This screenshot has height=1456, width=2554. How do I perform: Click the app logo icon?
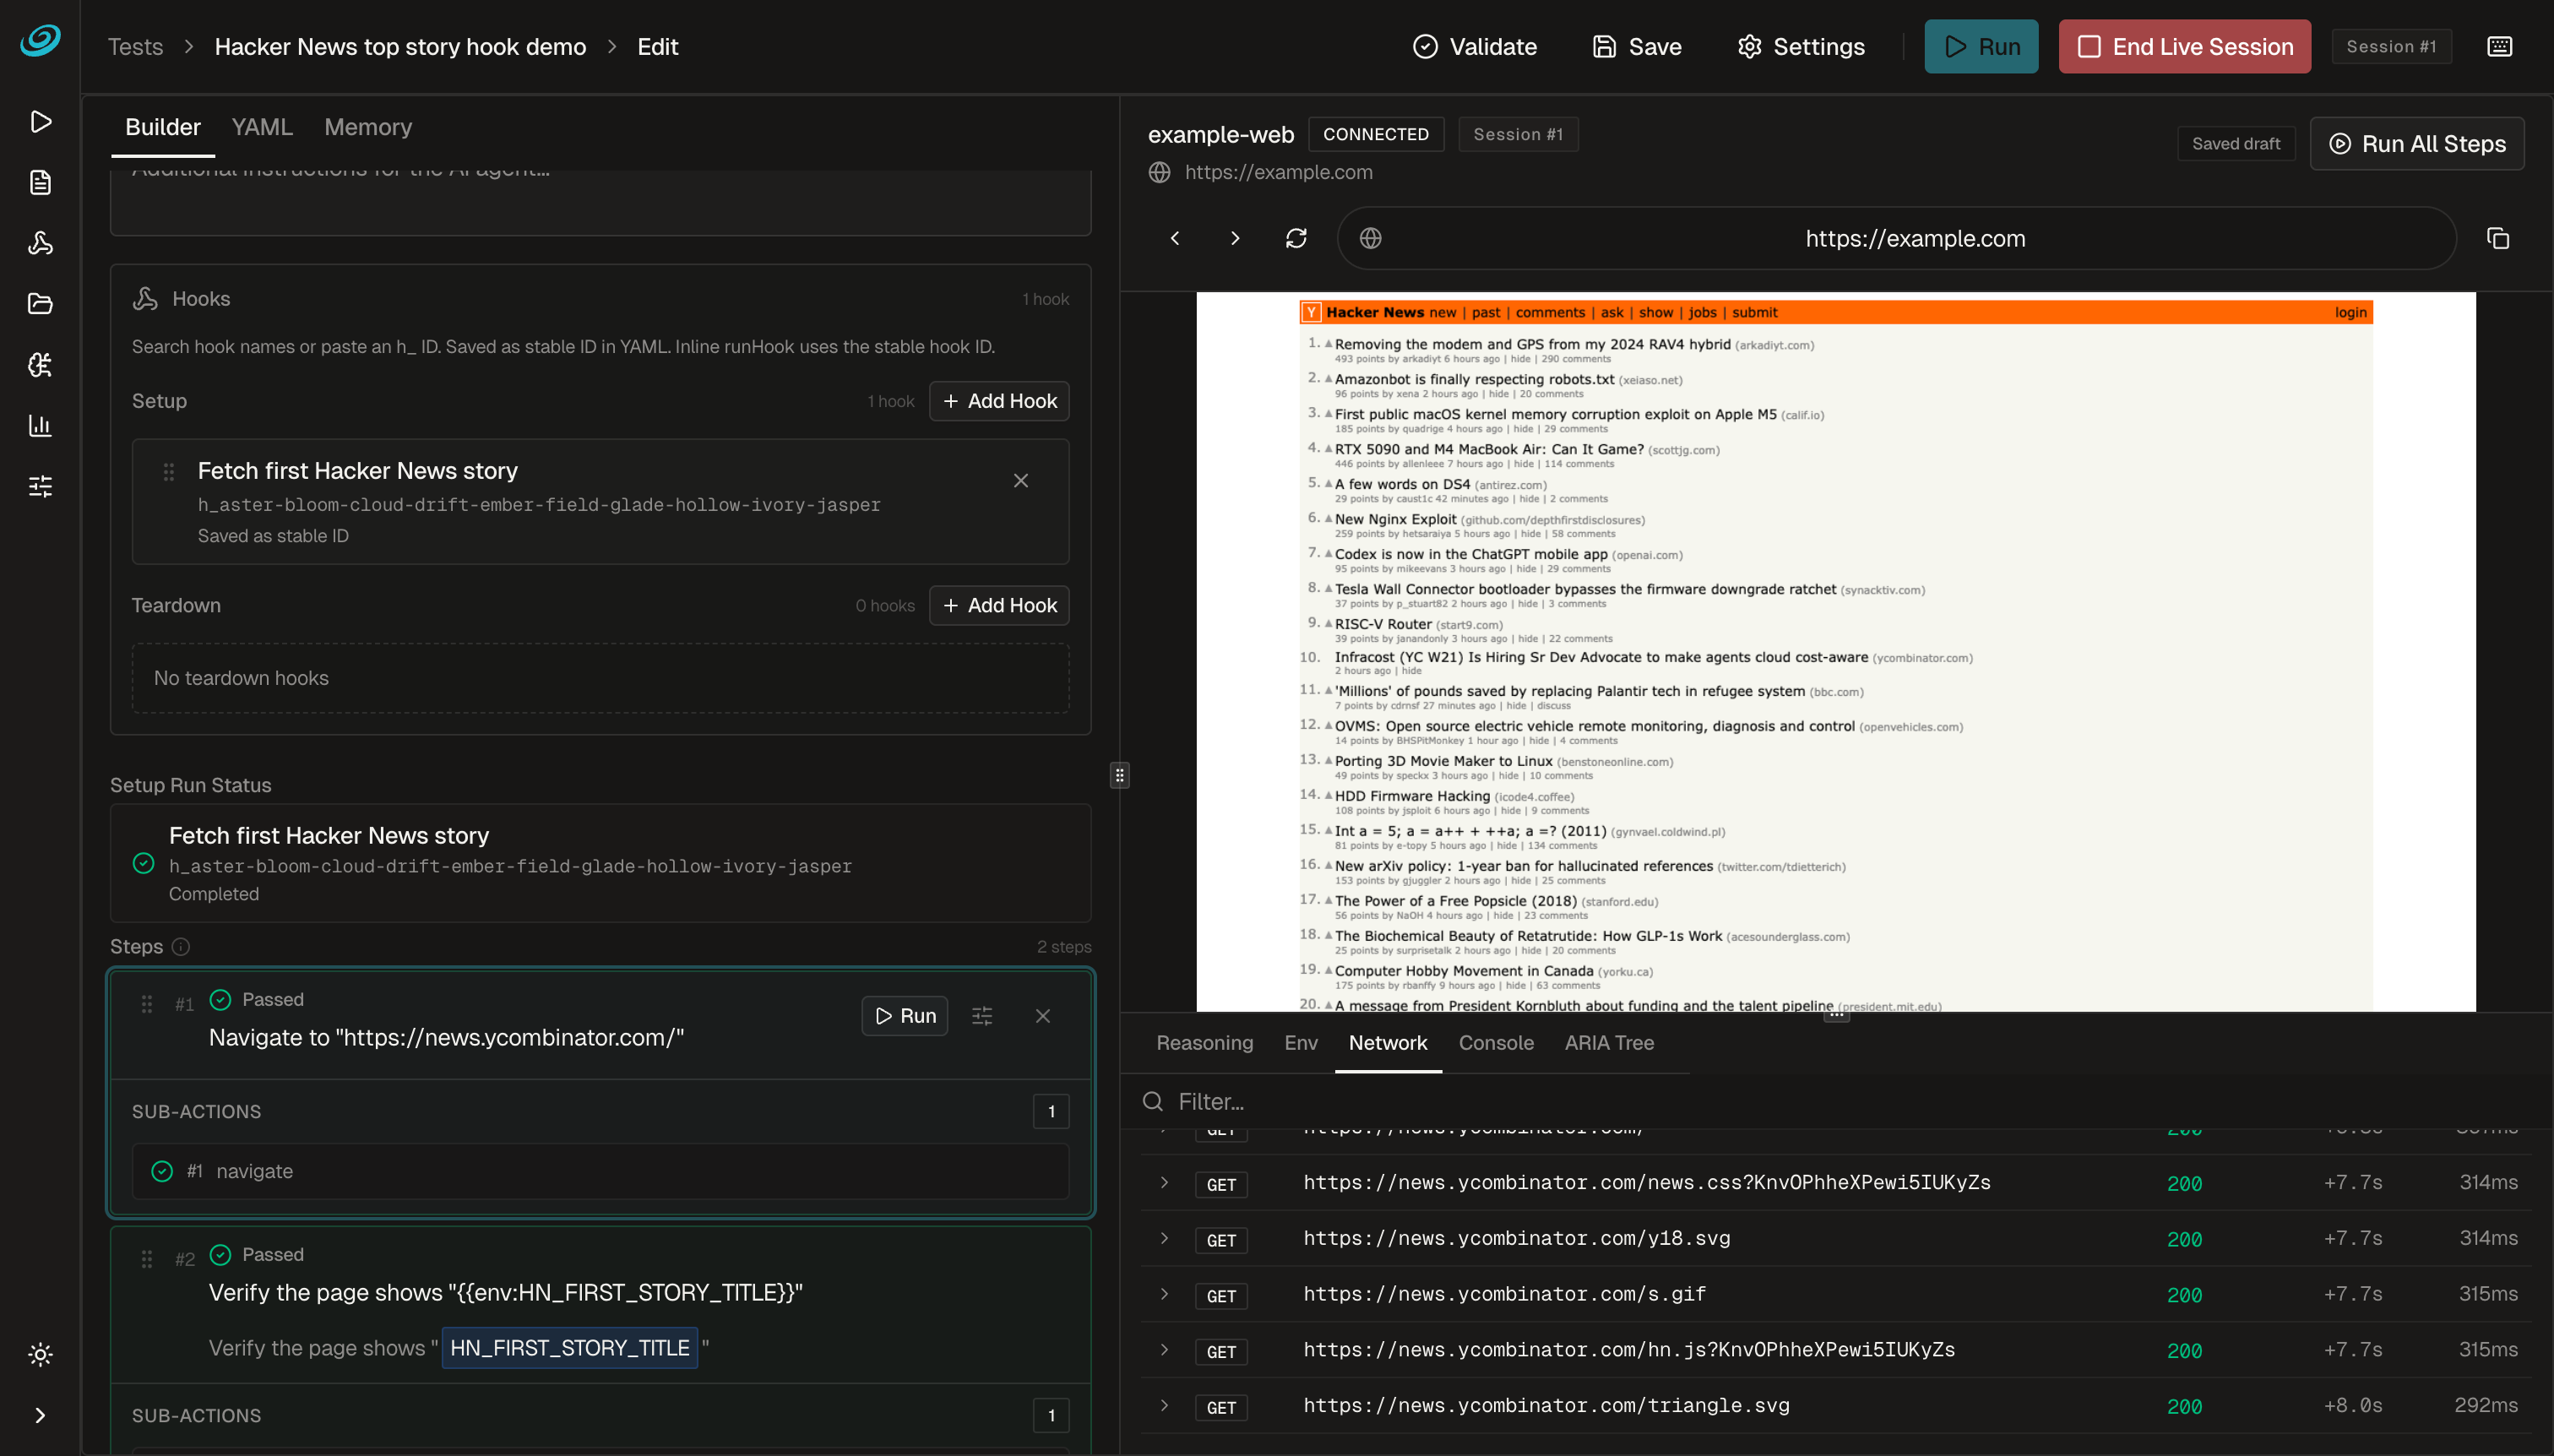40,41
